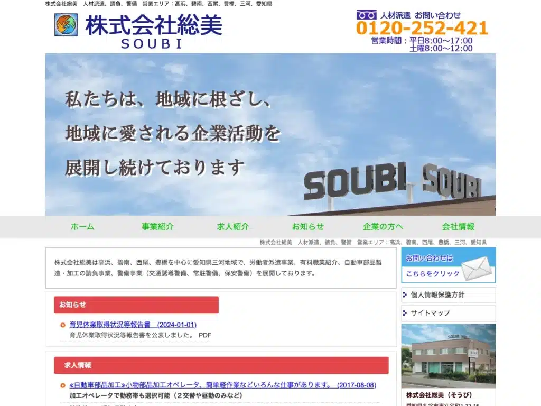This screenshot has height=406, width=541.
Task: Click the office building photo thumbnail
Action: pos(449,356)
